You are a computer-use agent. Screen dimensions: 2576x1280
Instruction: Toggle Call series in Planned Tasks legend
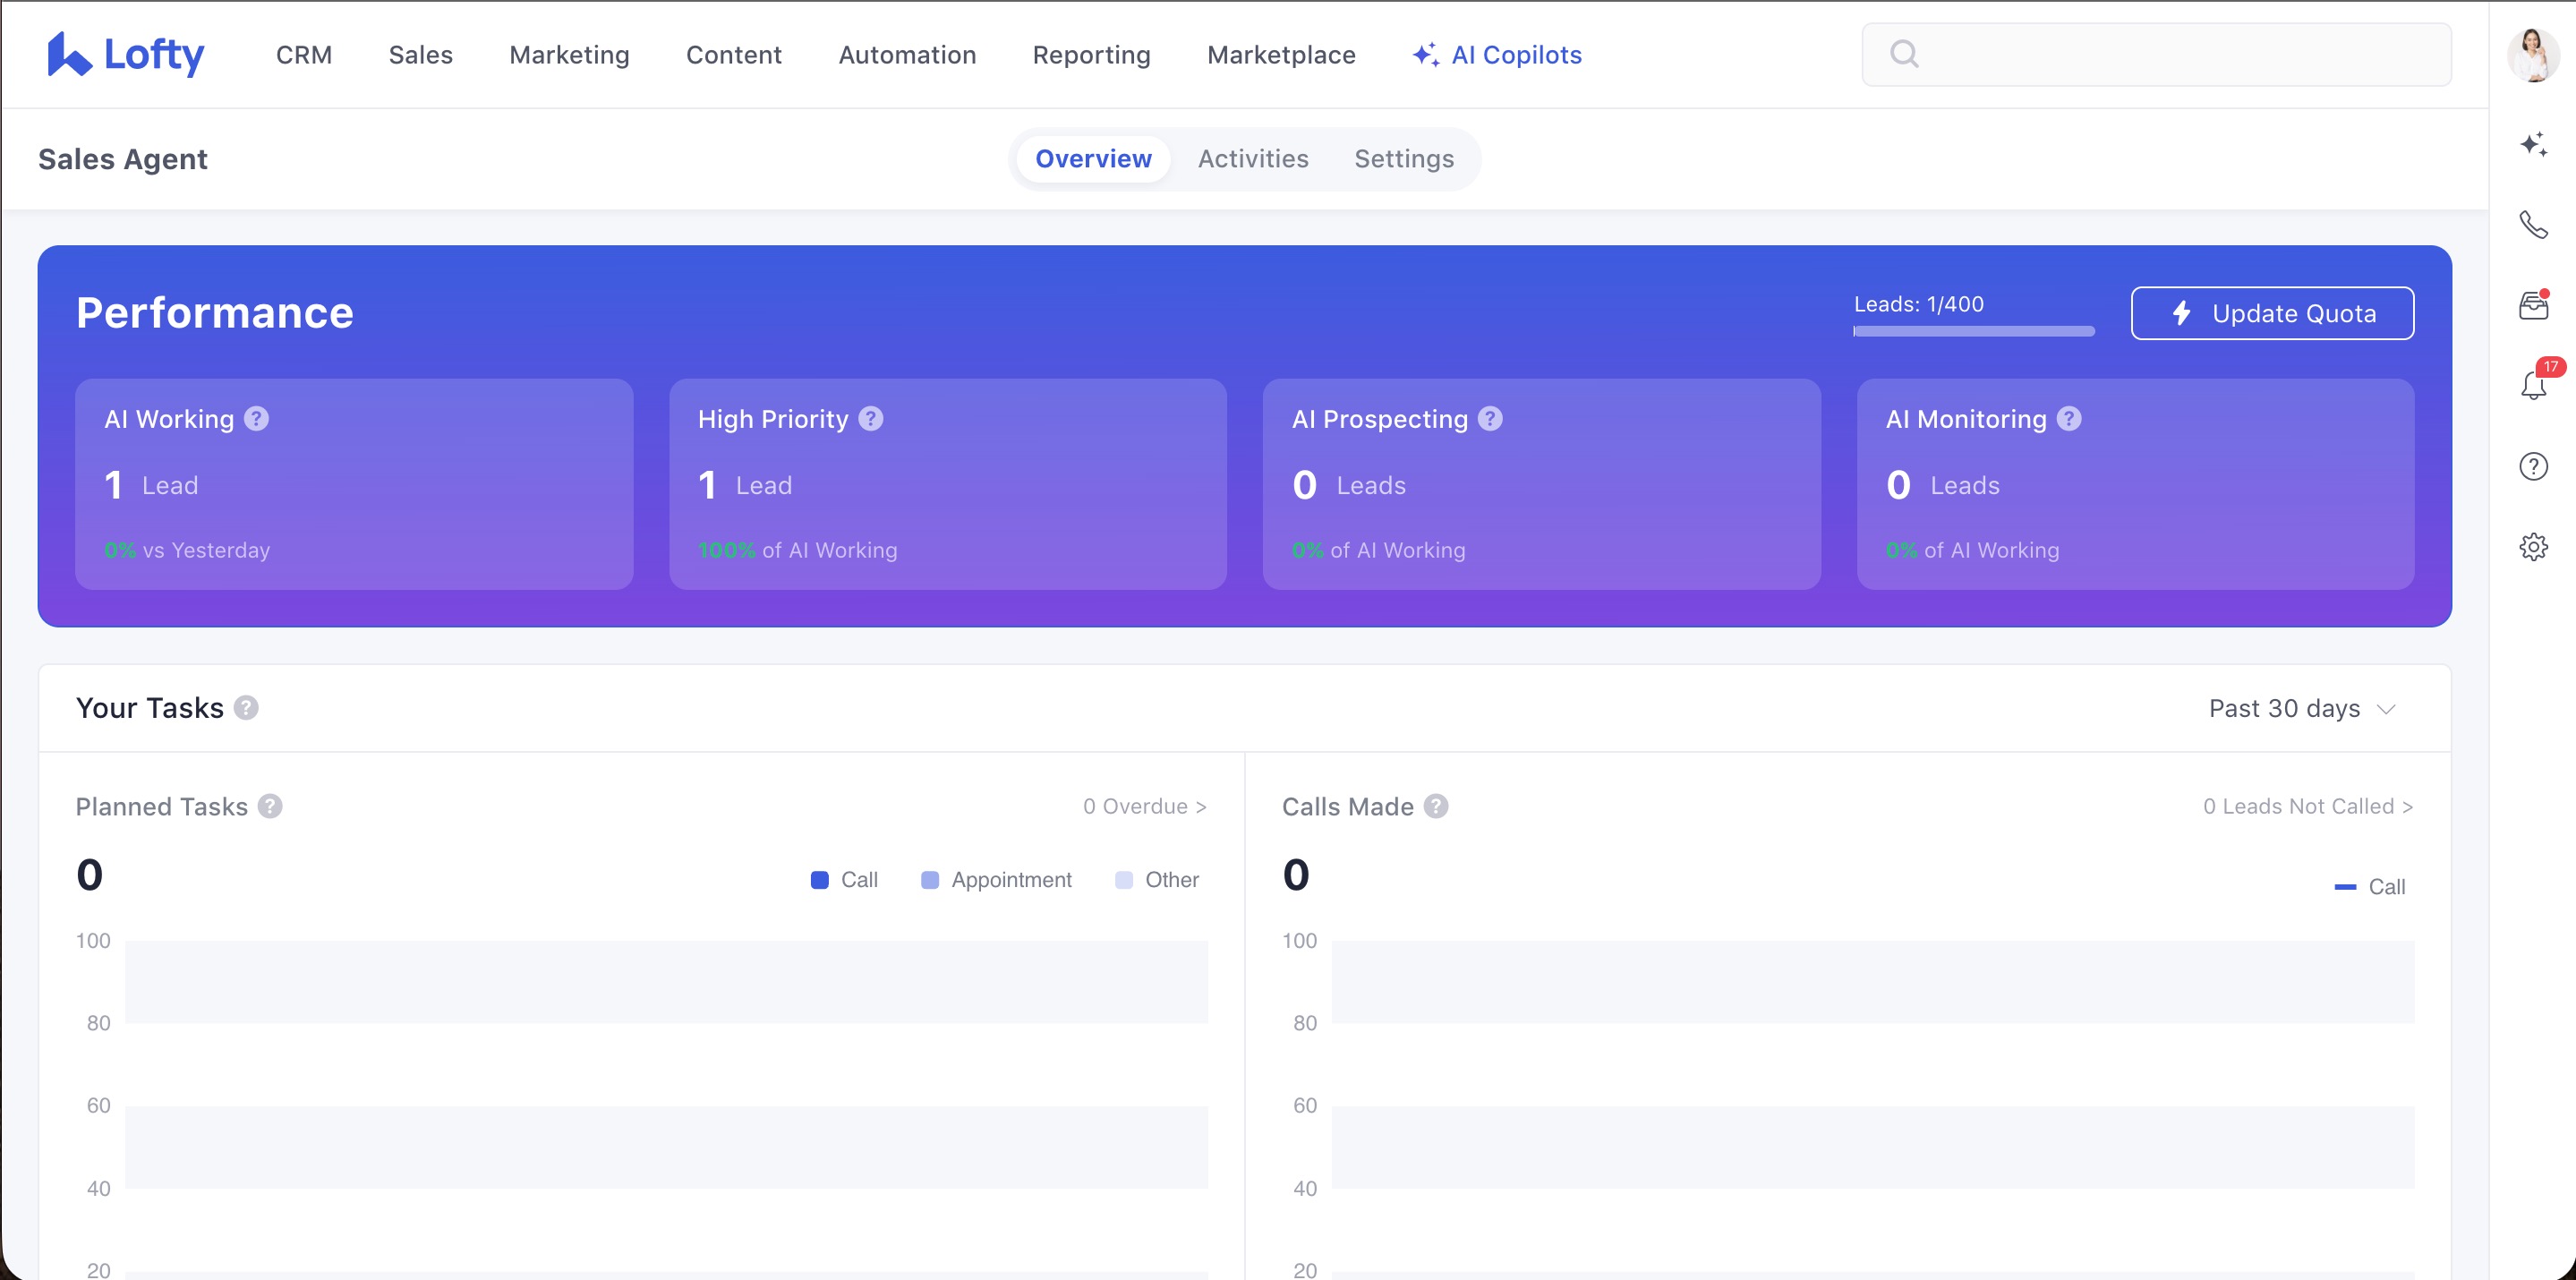844,880
